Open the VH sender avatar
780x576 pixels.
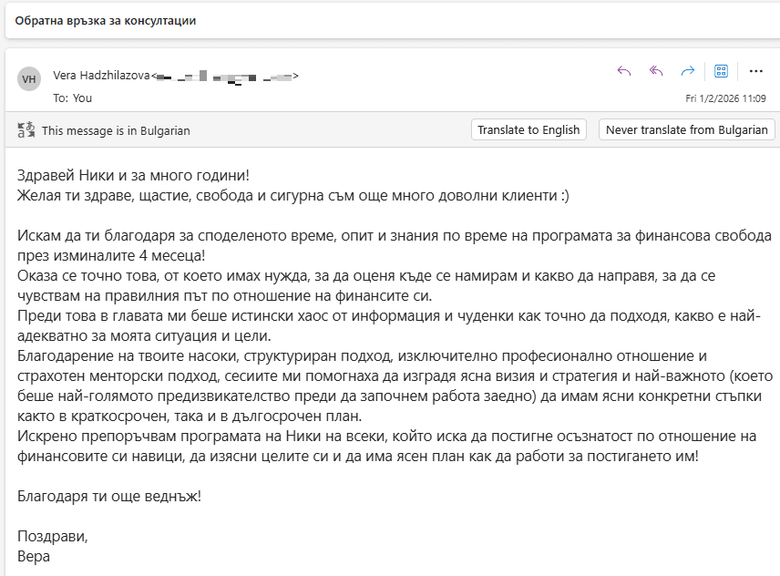click(29, 79)
